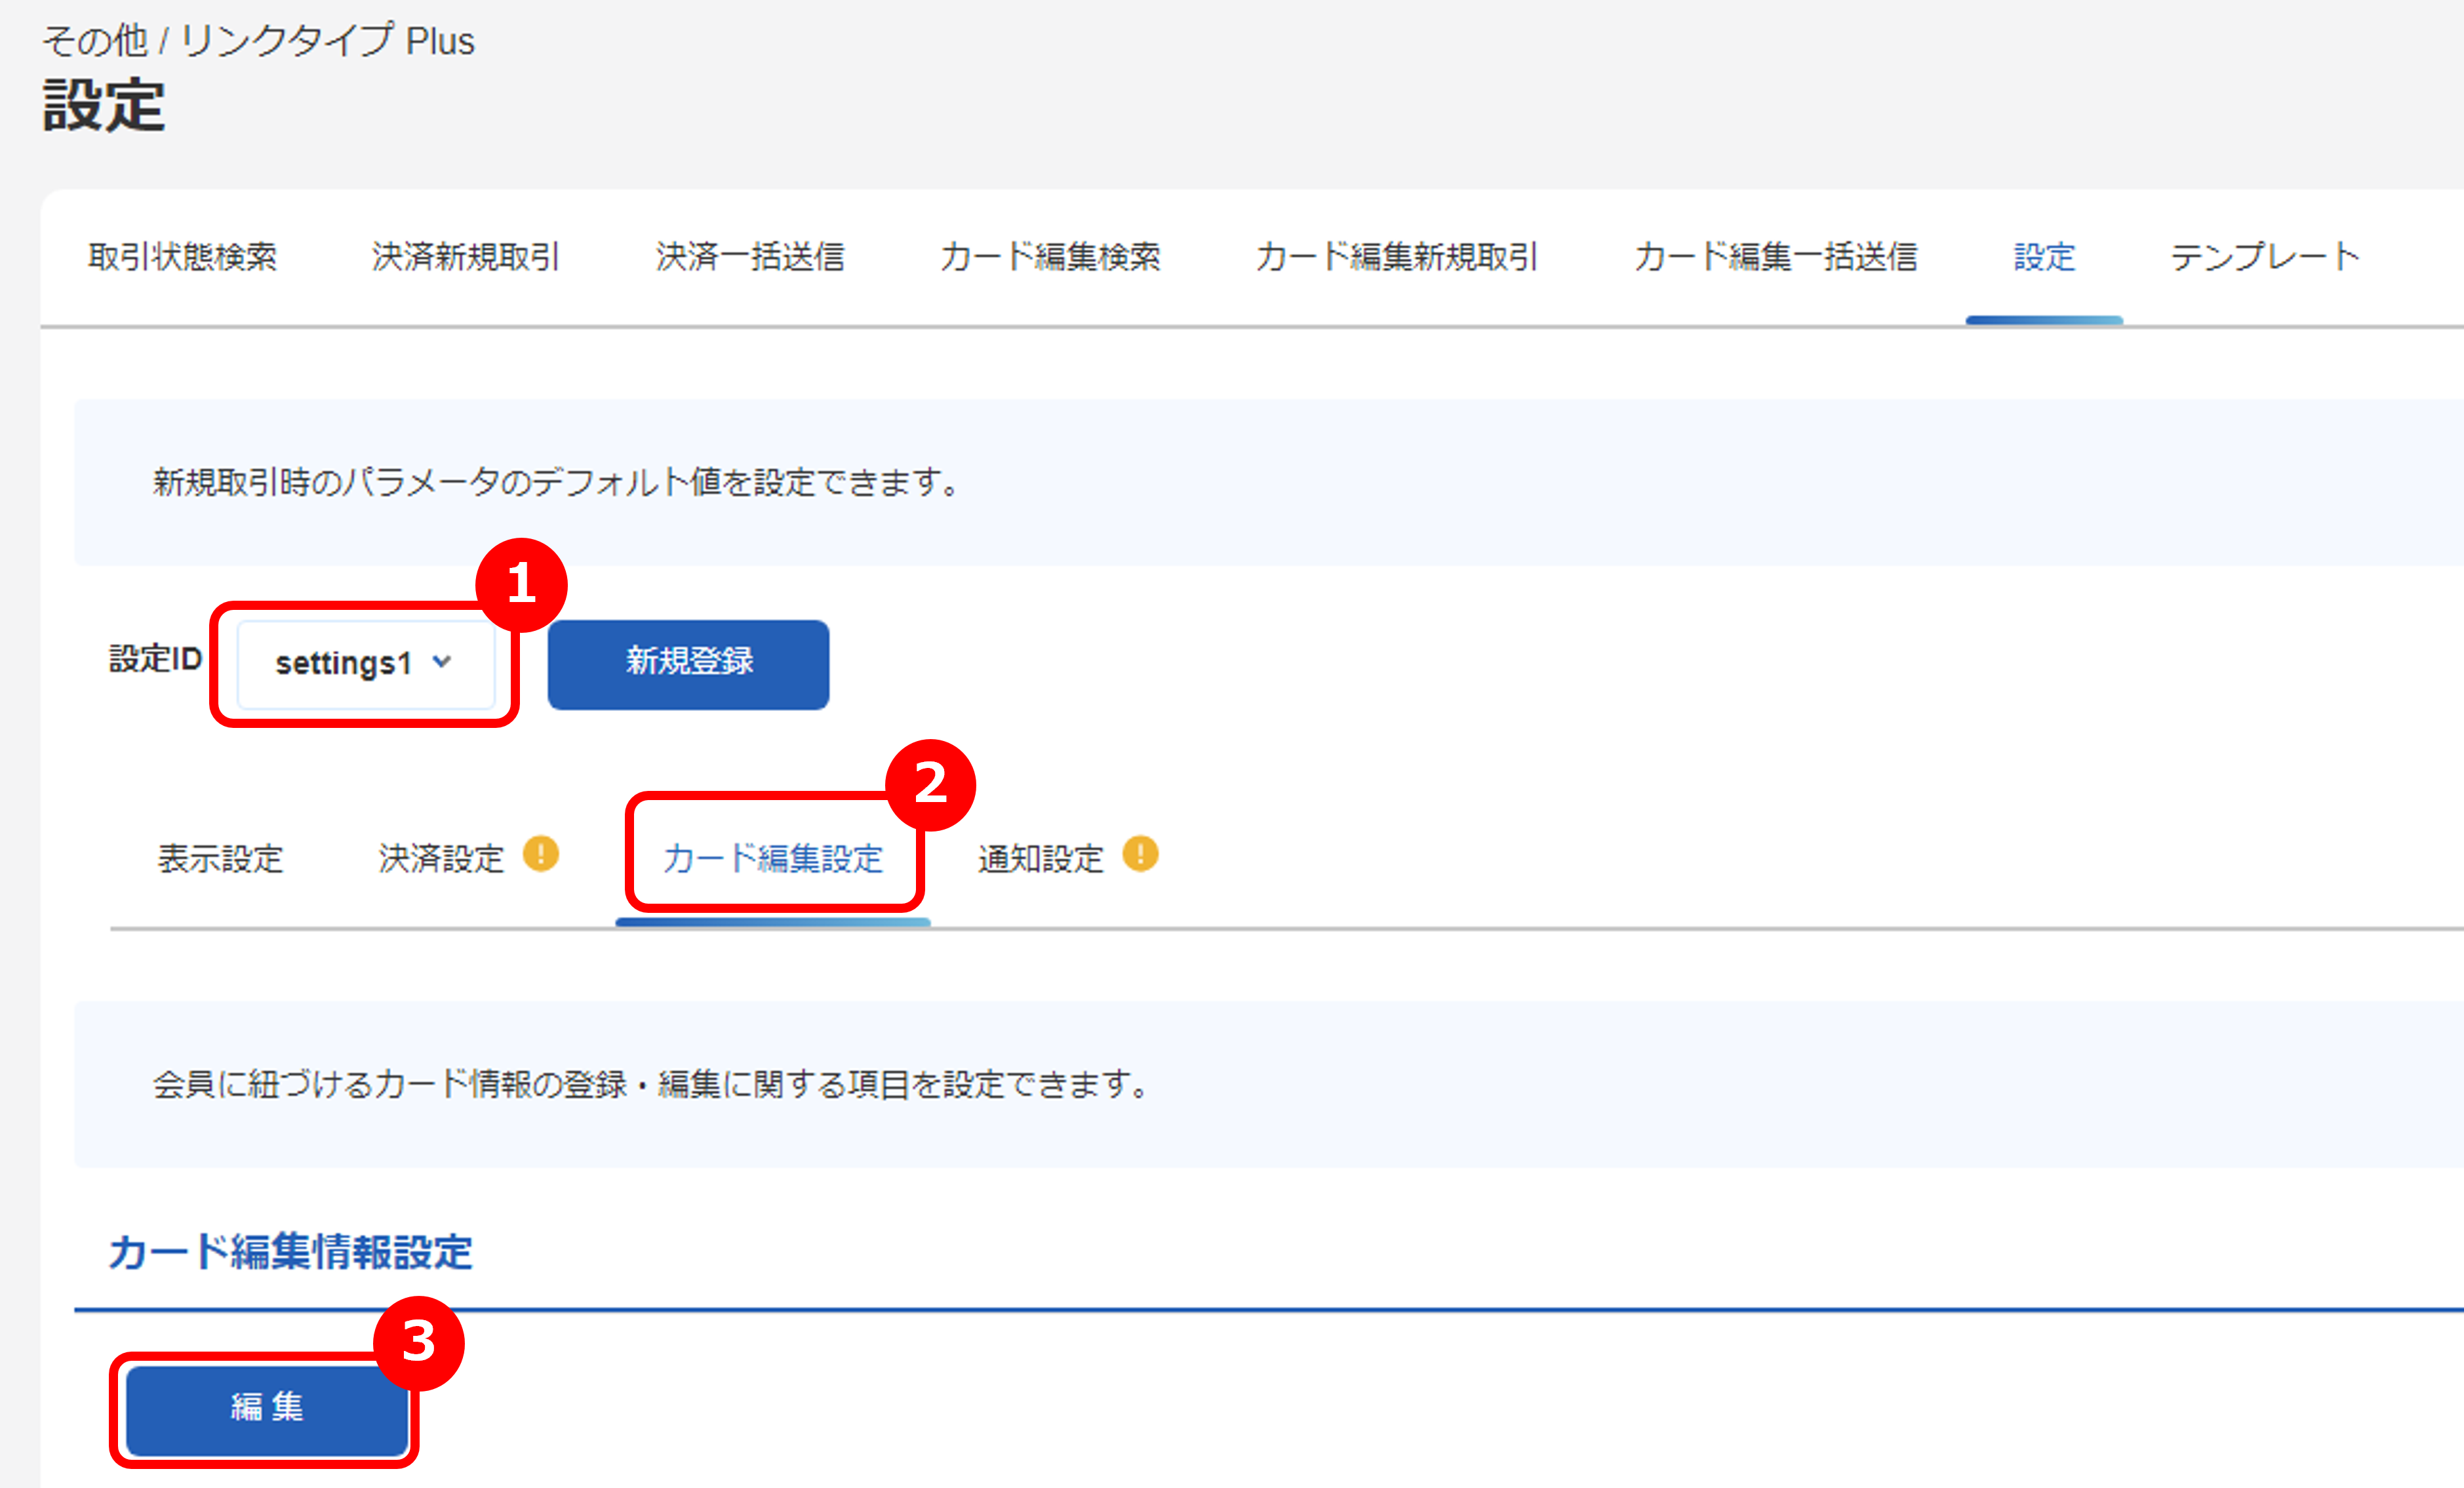Click the warning icon beside 決済設定

[541, 854]
